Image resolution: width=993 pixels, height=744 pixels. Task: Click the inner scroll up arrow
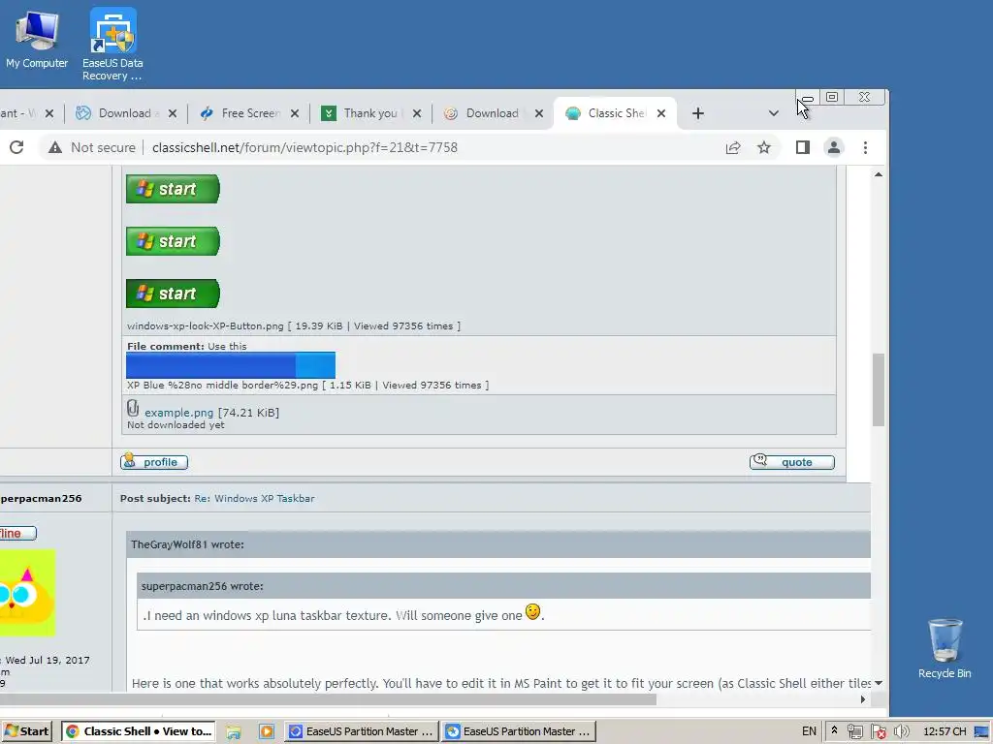pos(879,174)
